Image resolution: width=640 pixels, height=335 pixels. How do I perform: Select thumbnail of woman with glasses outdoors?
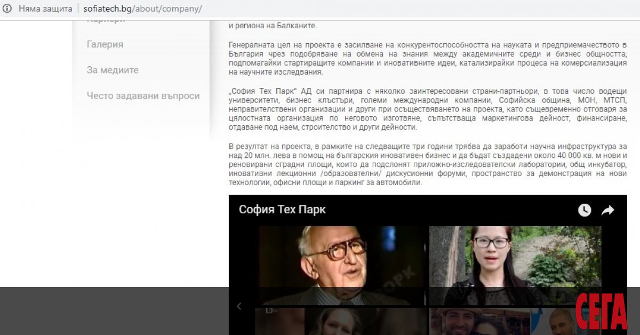(515, 266)
